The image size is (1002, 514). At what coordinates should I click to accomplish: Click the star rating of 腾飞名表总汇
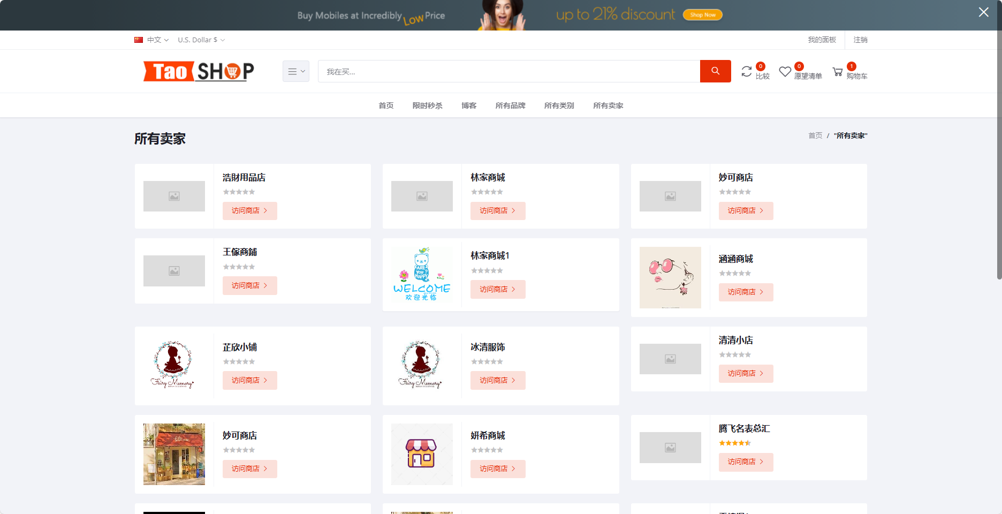735,443
